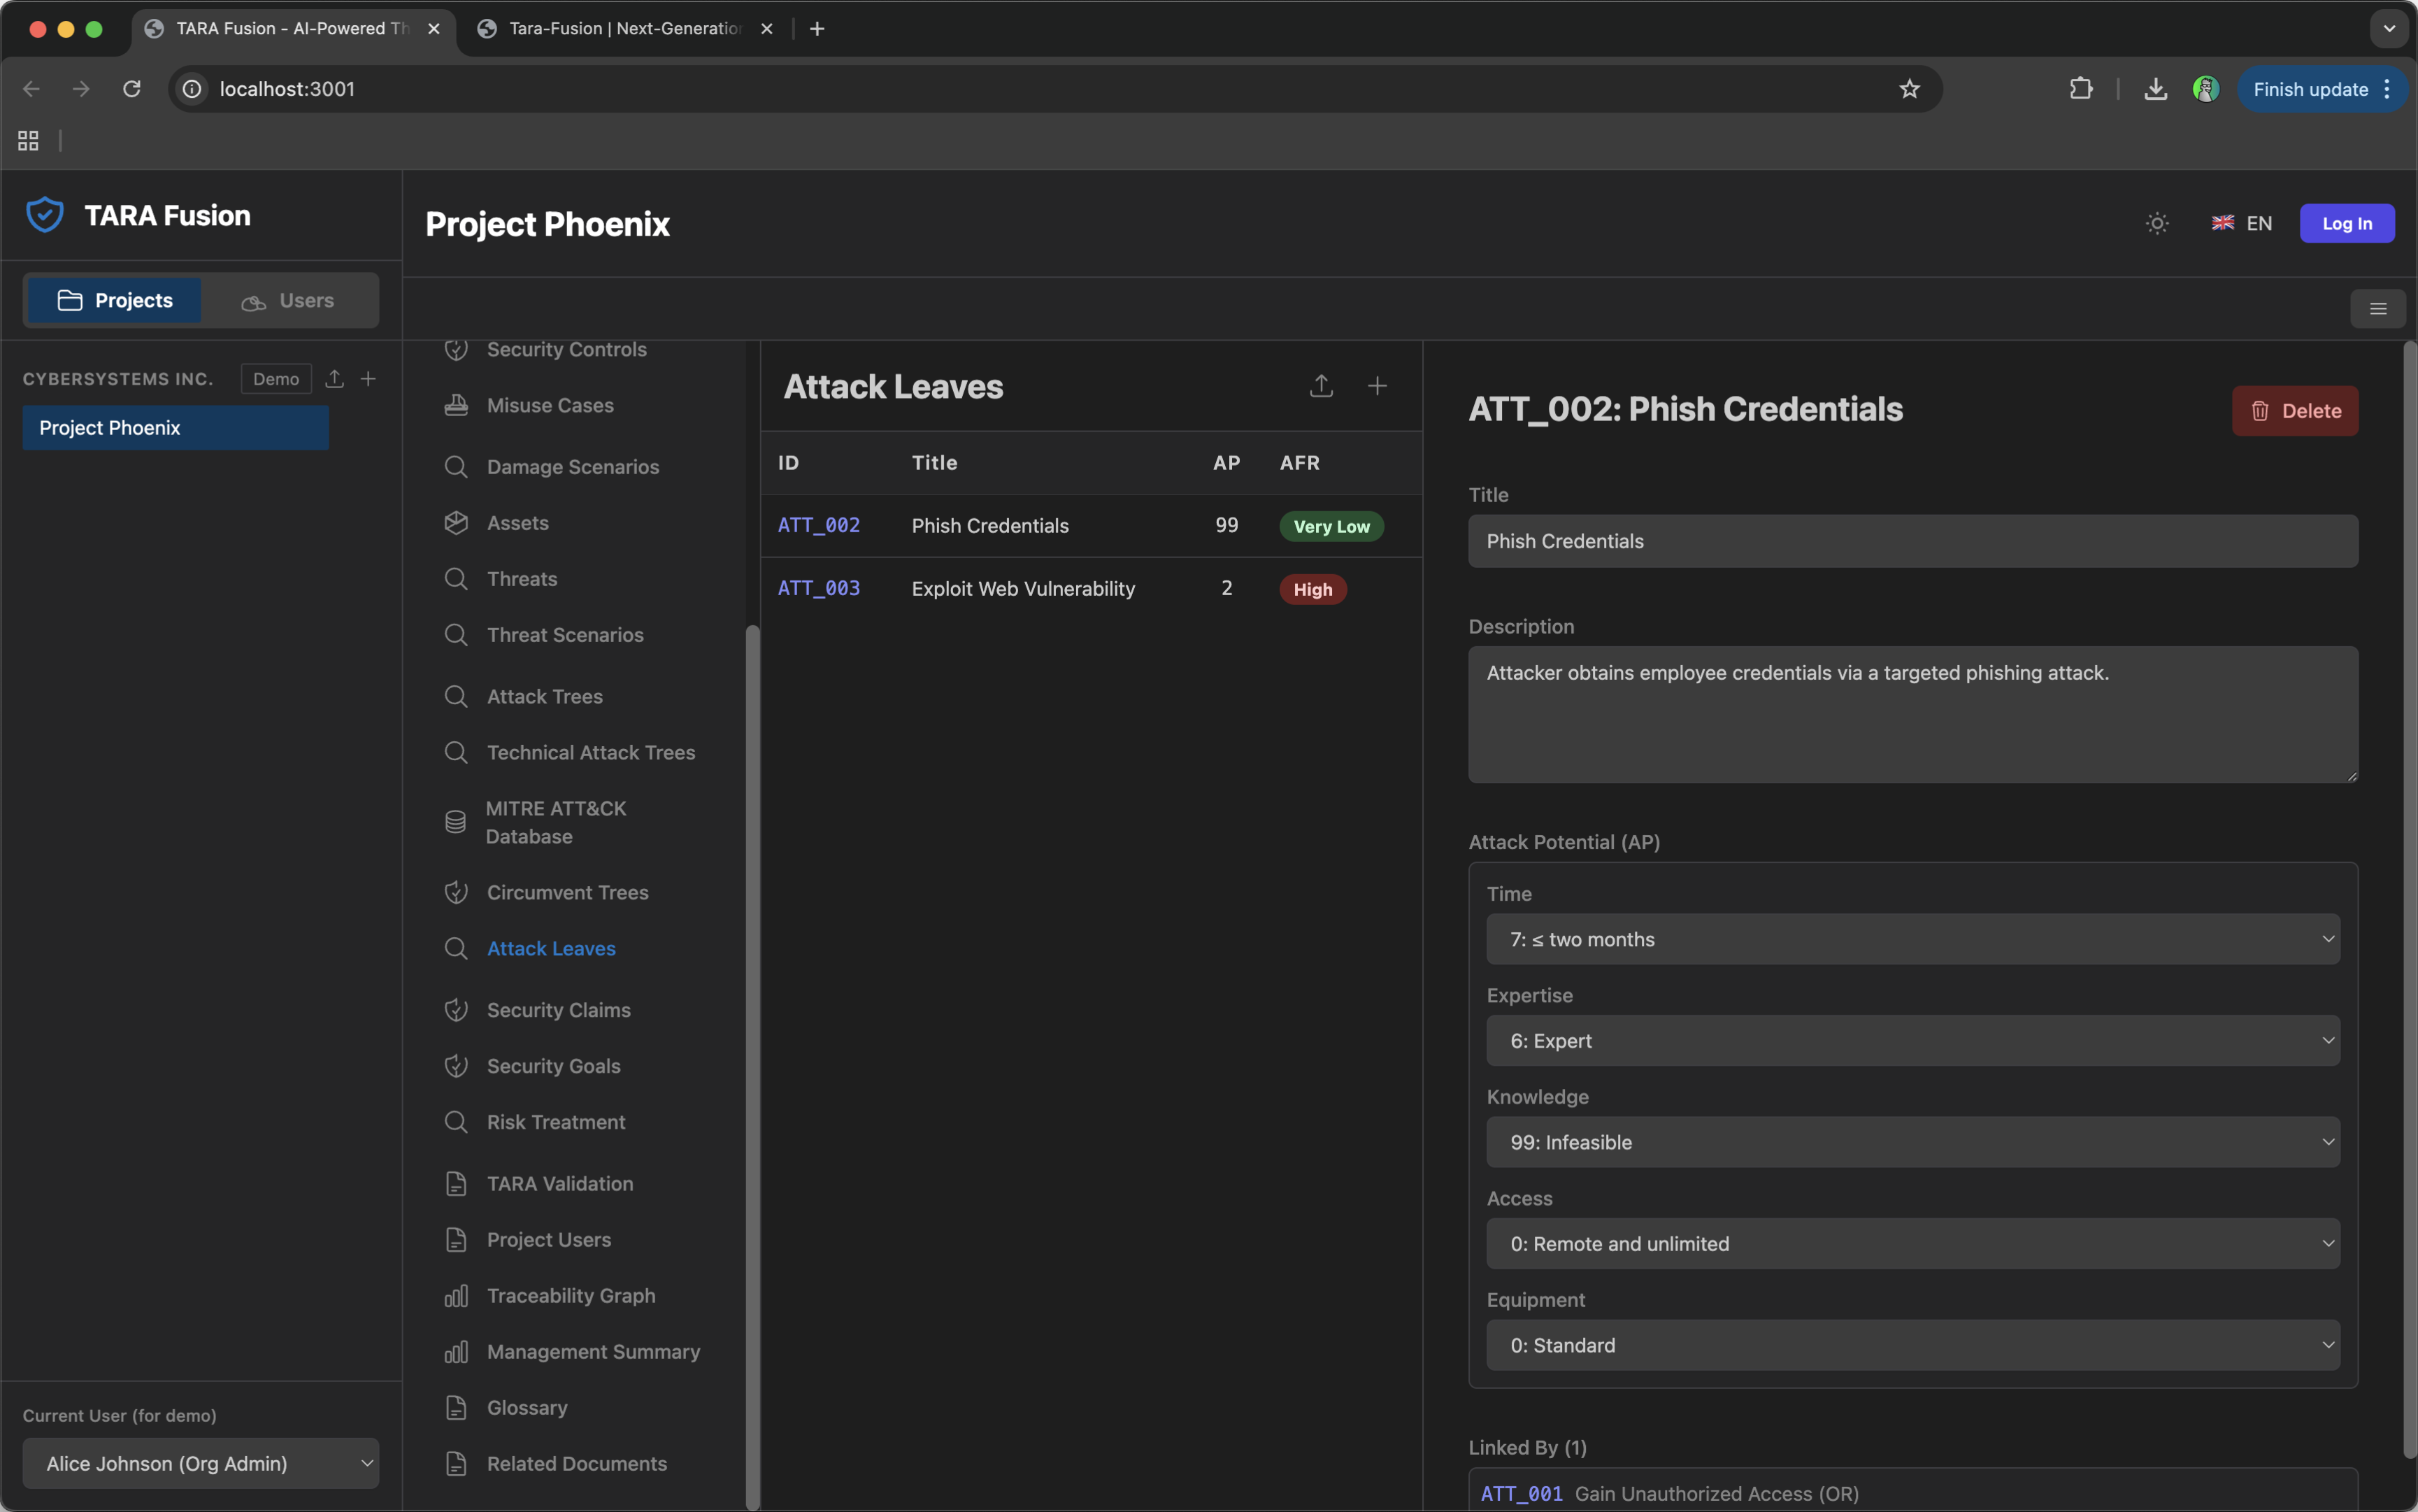The image size is (2418, 1512).
Task: Switch language via the EN flag toggle
Action: point(2241,224)
